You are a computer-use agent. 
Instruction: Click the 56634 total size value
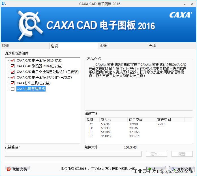coord(105,124)
